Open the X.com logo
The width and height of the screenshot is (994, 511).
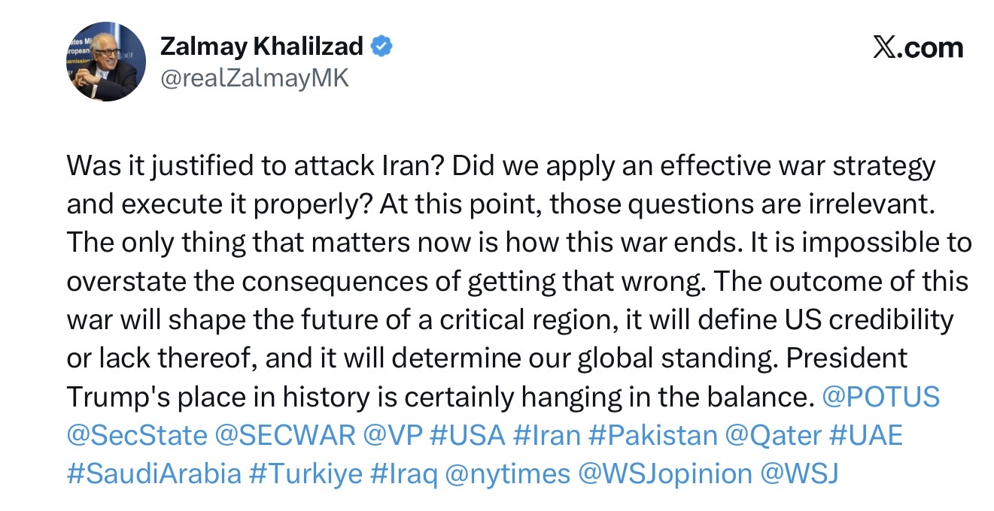pyautogui.click(x=917, y=48)
